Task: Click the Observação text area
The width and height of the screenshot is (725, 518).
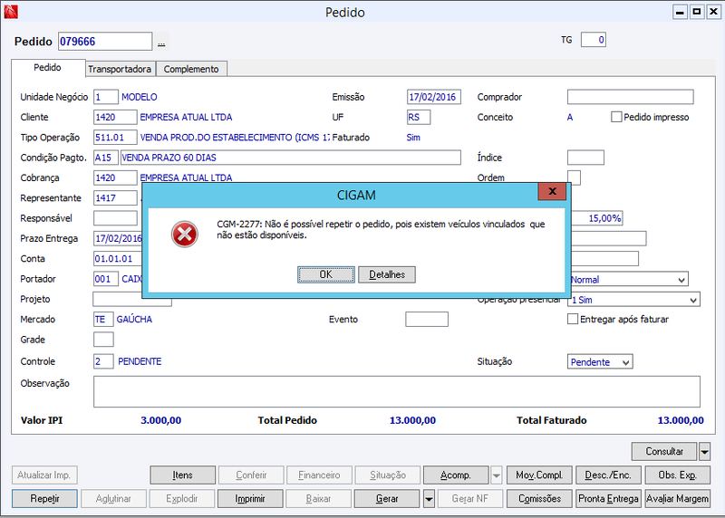Action: (397, 391)
